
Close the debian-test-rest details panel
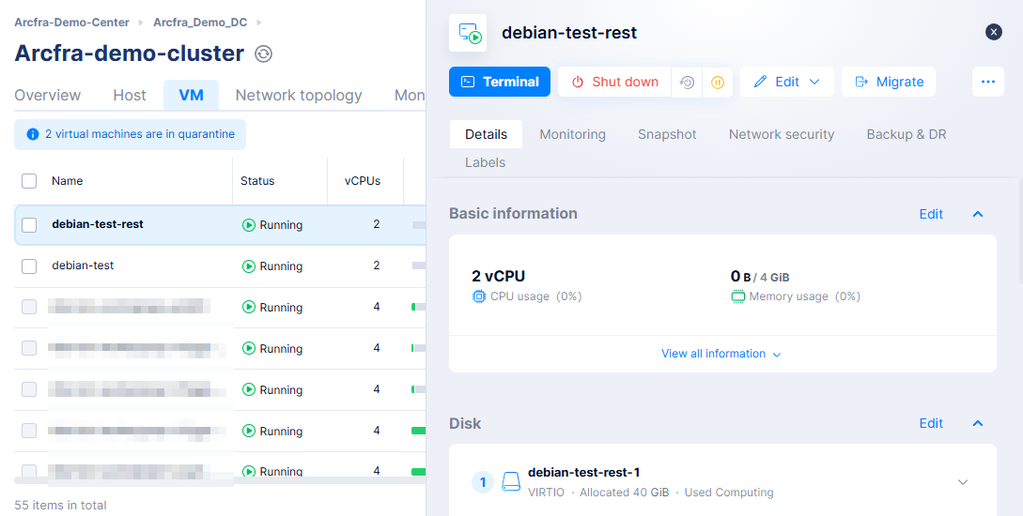(x=994, y=32)
